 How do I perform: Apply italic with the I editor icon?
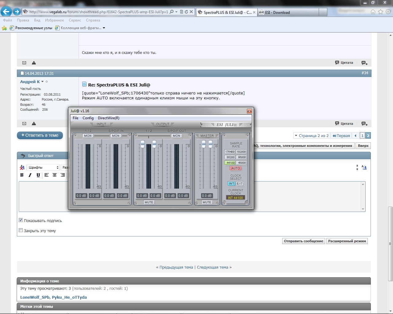(x=30, y=175)
